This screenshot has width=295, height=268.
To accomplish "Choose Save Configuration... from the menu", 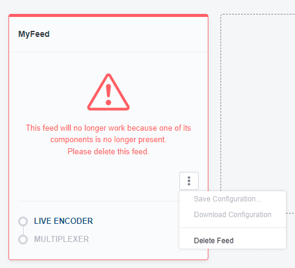I will pos(228,199).
